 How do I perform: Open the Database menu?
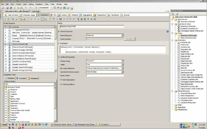pyautogui.click(x=39, y=4)
